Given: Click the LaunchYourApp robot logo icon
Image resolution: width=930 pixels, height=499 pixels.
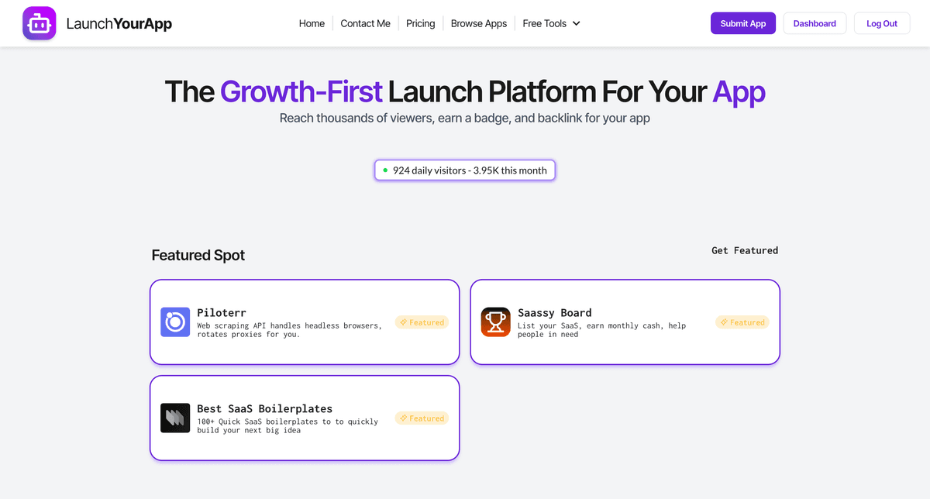Looking at the screenshot, I should [x=39, y=23].
